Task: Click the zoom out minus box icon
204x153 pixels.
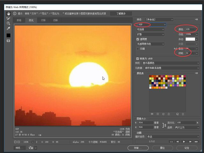Action: 15,142
